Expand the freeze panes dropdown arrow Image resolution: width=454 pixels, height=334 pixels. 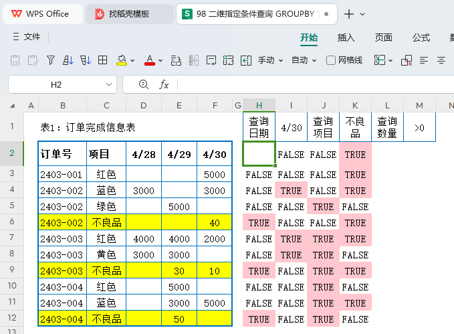(390, 61)
